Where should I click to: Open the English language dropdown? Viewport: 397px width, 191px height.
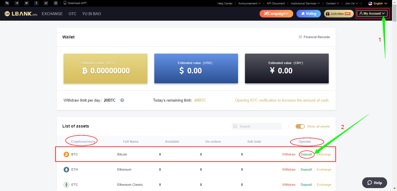click(378, 3)
